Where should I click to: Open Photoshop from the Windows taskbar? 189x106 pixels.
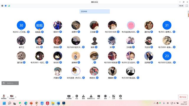(64, 103)
